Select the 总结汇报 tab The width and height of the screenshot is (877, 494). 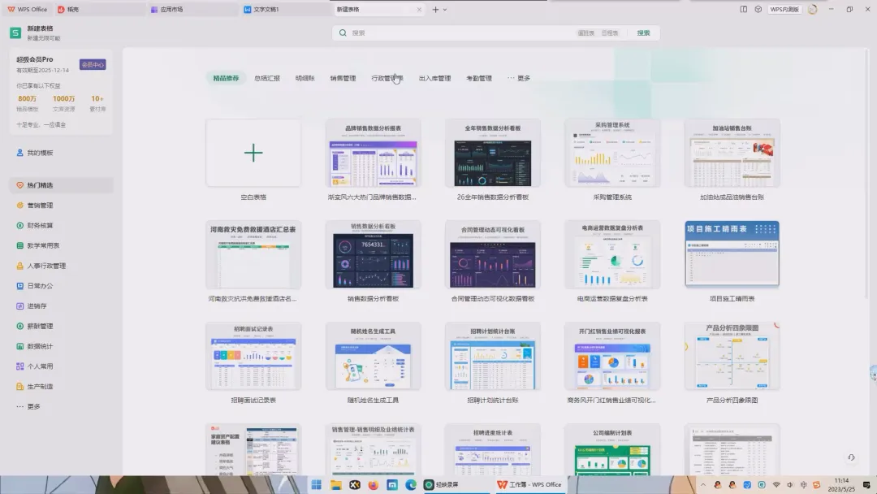click(267, 78)
